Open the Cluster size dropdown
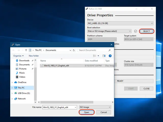Viewport: 163px width, 122px height. coord(139,65)
